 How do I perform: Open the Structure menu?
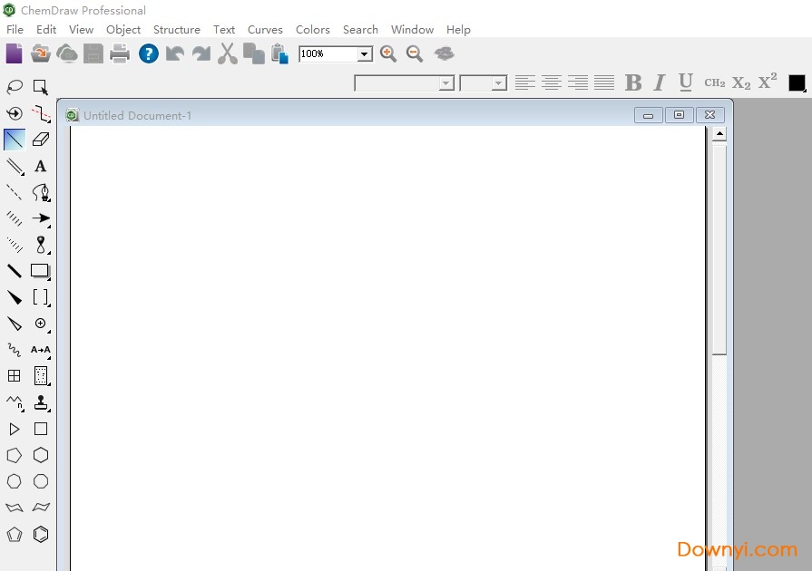pos(176,29)
